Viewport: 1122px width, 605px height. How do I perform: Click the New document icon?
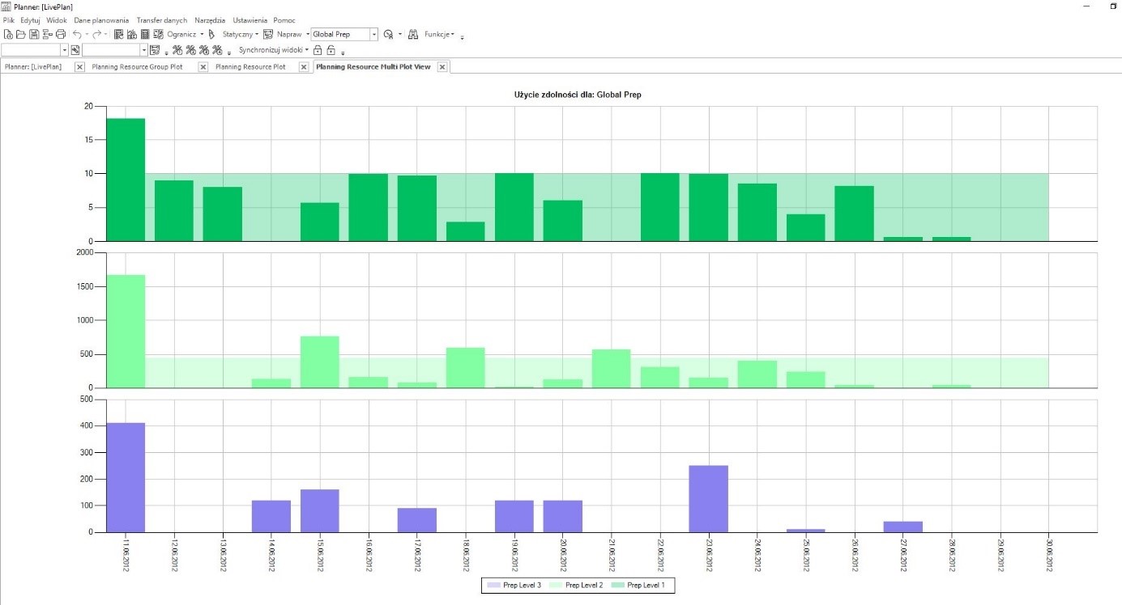point(8,34)
